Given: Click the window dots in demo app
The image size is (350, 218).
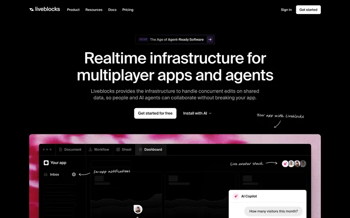Looking at the screenshot, I should (47, 149).
